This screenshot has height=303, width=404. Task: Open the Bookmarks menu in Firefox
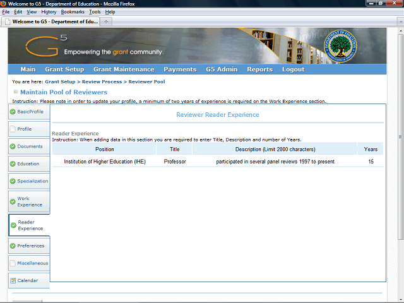pos(72,12)
